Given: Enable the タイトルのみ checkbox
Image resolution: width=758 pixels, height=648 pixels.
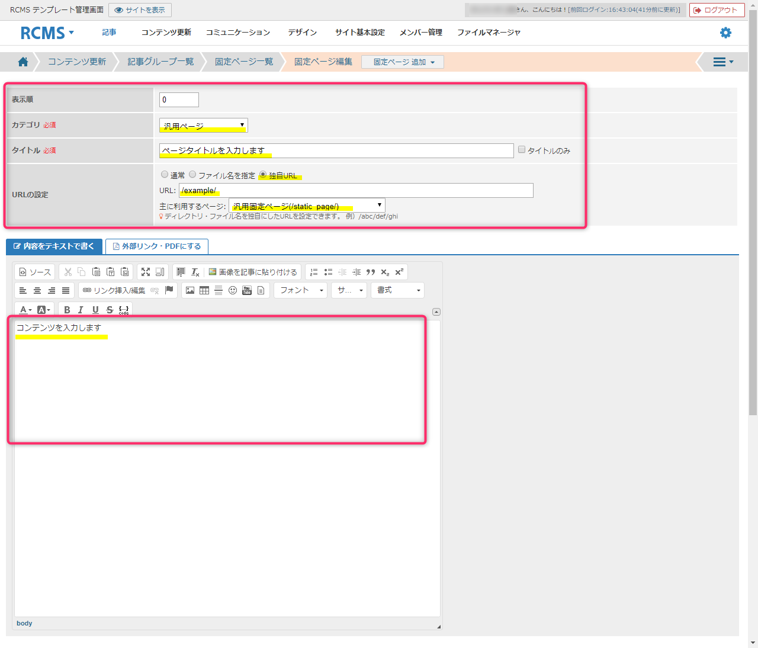Looking at the screenshot, I should pyautogui.click(x=522, y=150).
